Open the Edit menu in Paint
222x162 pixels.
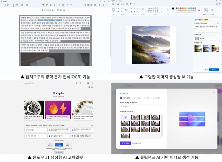[118, 4]
